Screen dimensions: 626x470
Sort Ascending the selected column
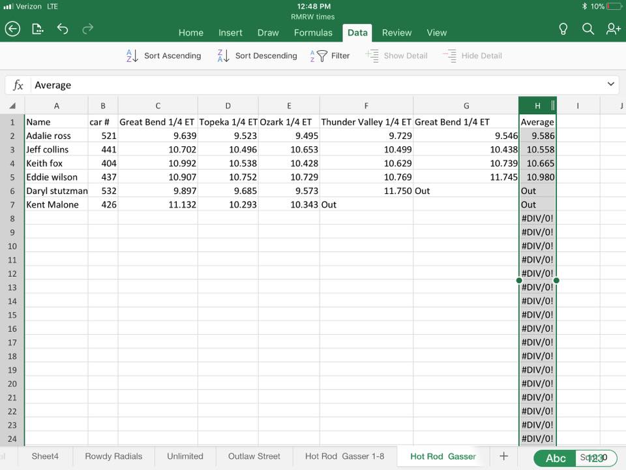(x=164, y=56)
